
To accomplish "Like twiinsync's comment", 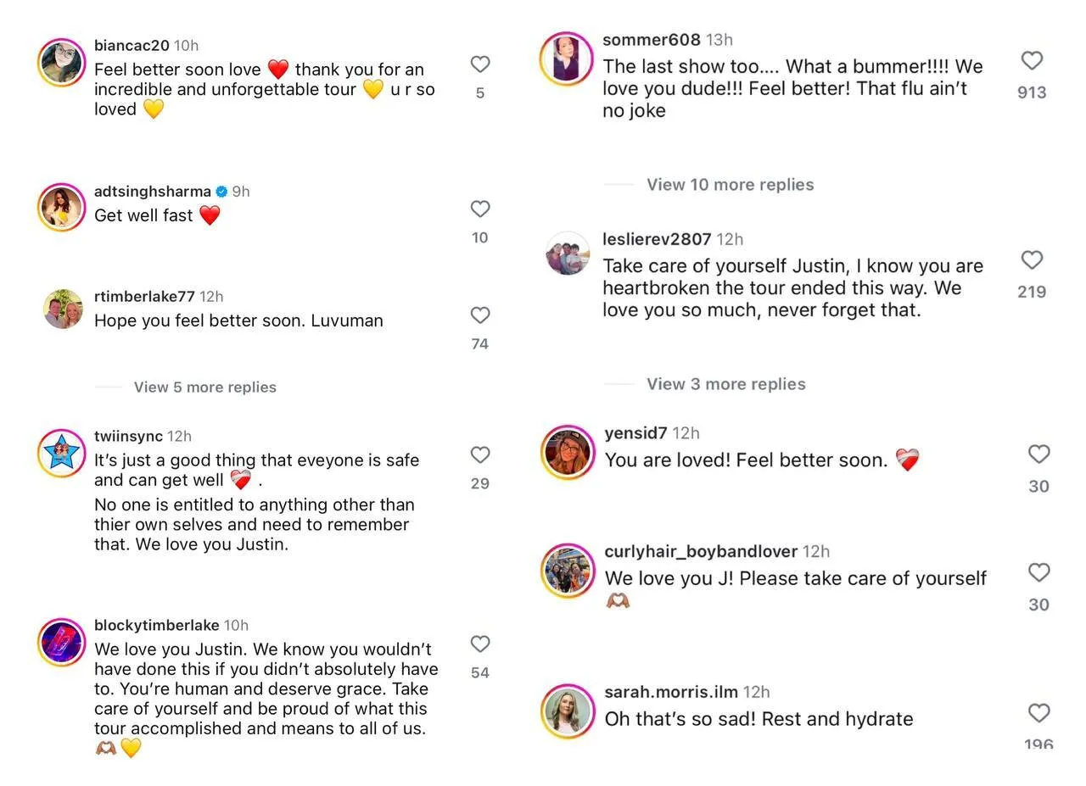I will click(480, 455).
